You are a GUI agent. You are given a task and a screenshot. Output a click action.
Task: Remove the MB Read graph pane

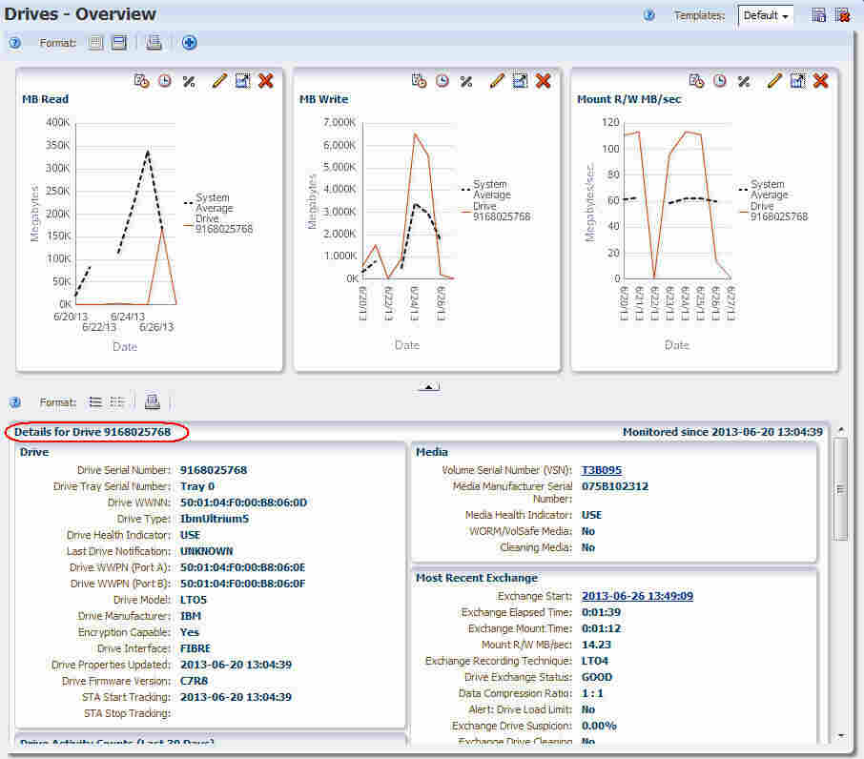pos(266,81)
